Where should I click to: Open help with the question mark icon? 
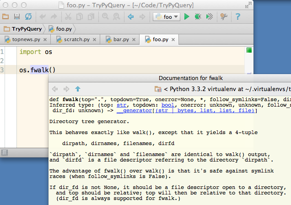click(x=238, y=16)
